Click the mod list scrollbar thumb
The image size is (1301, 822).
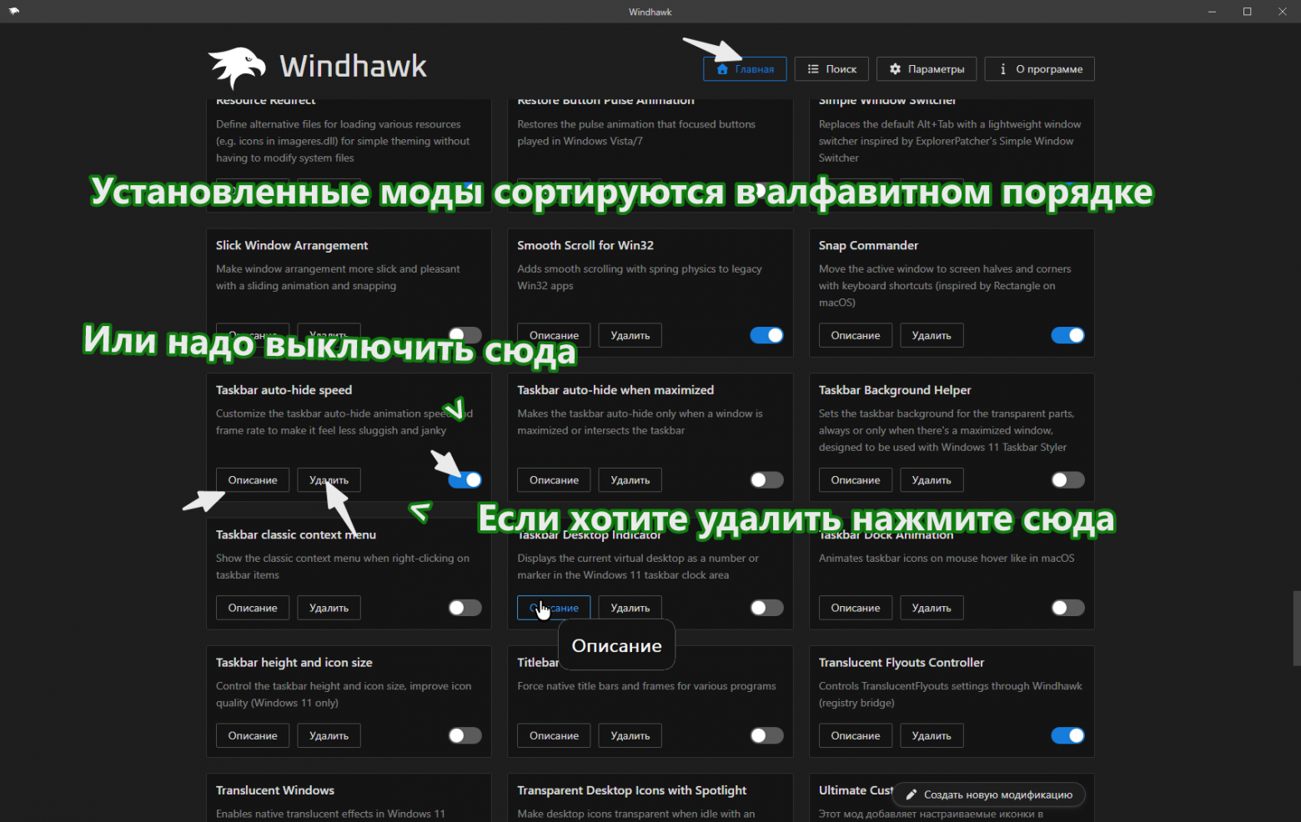[1297, 628]
